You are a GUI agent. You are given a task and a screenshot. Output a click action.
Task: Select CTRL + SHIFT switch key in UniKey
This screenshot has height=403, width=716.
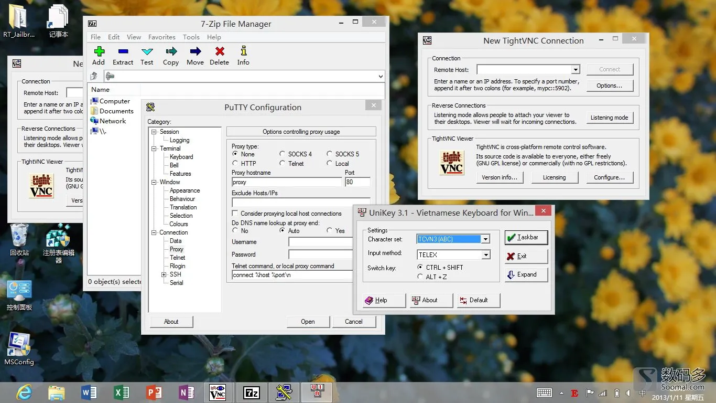coord(420,268)
